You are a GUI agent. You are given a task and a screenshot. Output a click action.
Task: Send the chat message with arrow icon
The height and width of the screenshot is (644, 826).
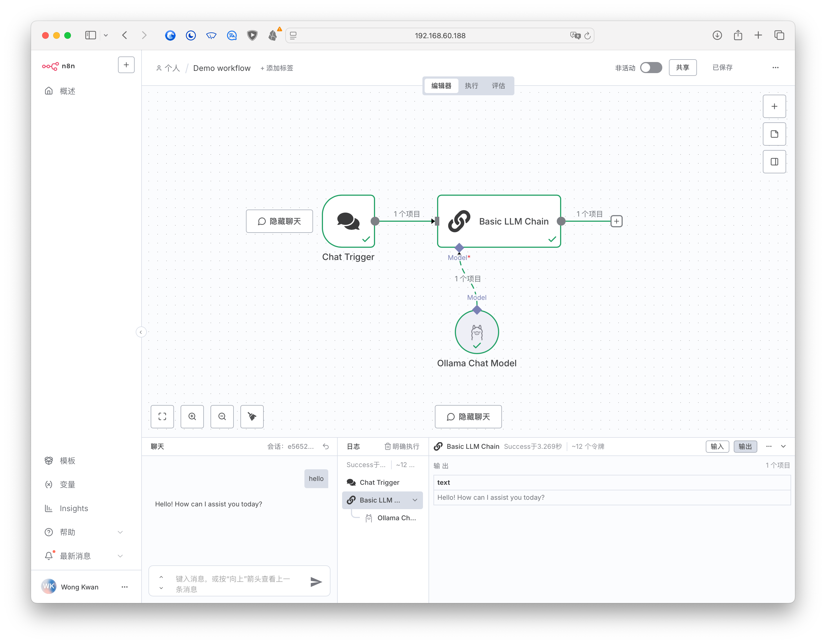tap(316, 582)
